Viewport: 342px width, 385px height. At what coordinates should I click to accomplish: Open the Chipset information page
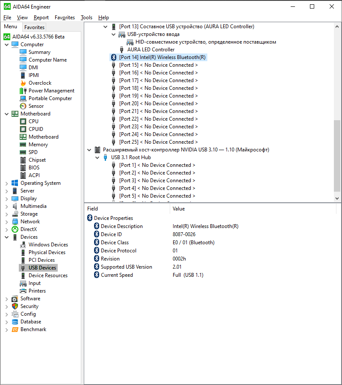point(36,160)
